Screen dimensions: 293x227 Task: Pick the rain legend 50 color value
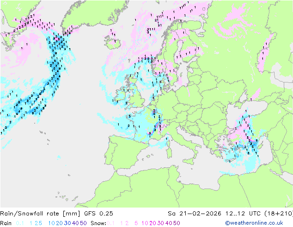point(83,223)
